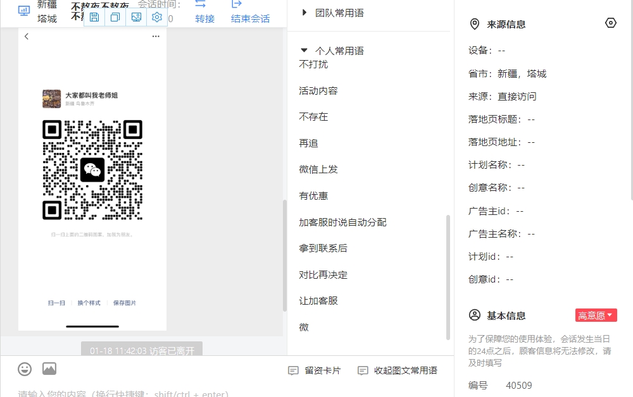Click the 编号 value 40509

[x=519, y=386]
